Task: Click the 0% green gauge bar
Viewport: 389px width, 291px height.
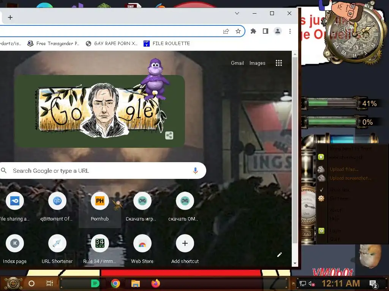Action: pyautogui.click(x=332, y=122)
